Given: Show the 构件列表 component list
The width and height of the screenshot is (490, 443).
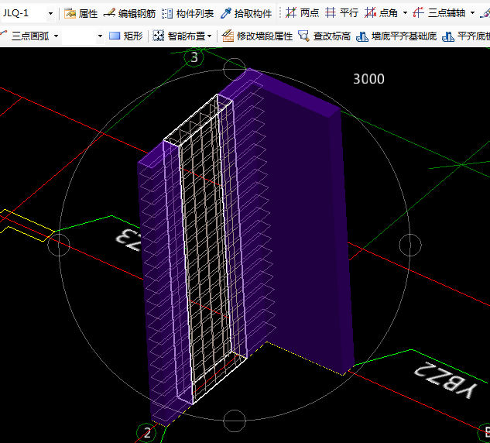Looking at the screenshot, I should pyautogui.click(x=195, y=13).
